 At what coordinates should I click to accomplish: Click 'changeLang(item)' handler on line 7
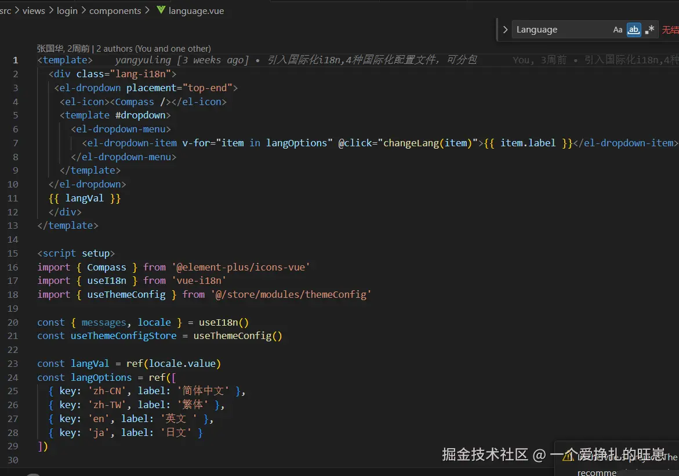[427, 143]
